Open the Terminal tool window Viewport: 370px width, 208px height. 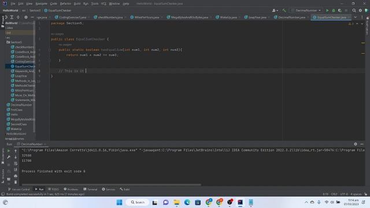click(90, 189)
